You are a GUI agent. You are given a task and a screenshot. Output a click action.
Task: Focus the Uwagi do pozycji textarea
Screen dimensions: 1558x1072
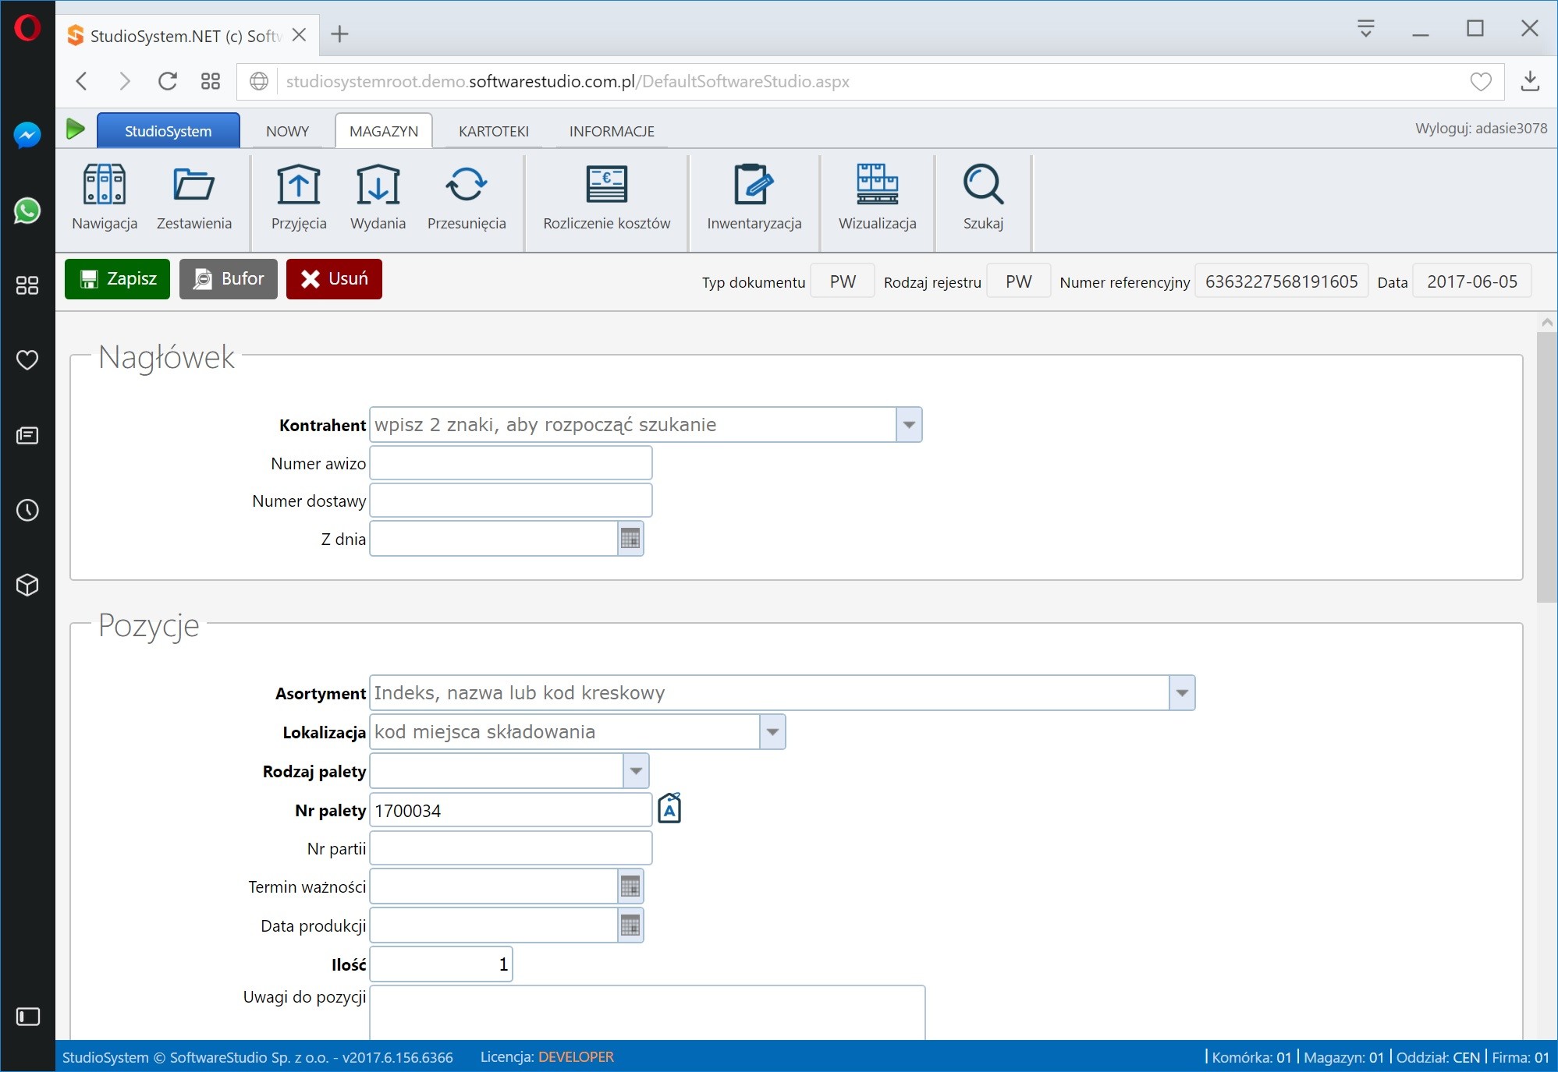coord(648,1013)
